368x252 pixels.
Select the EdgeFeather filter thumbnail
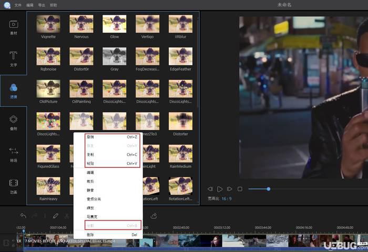(x=180, y=56)
